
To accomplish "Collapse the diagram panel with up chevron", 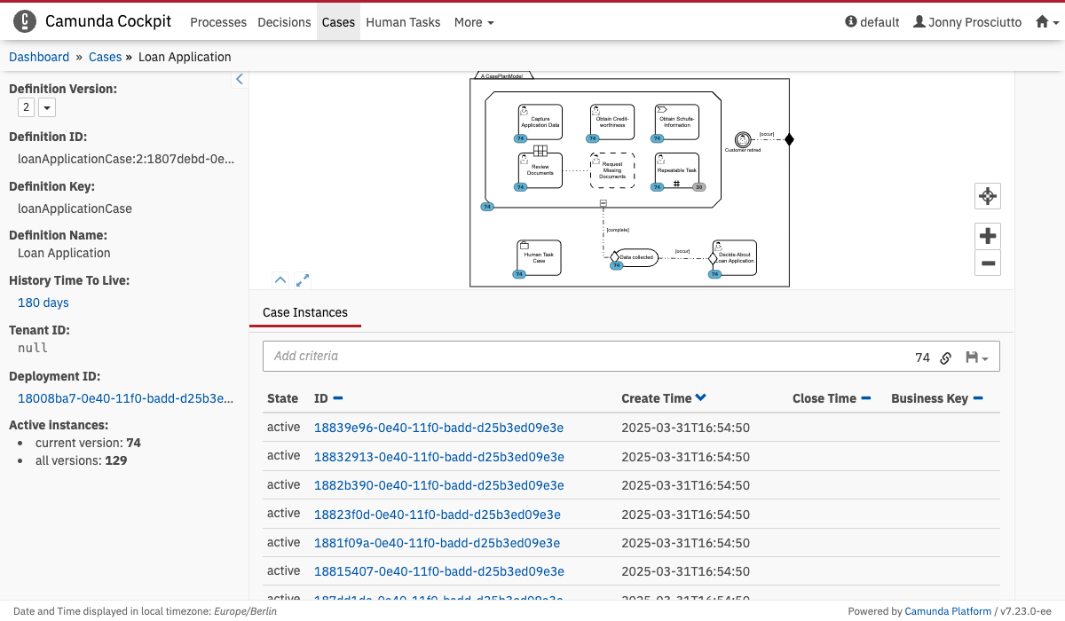I will coord(280,280).
